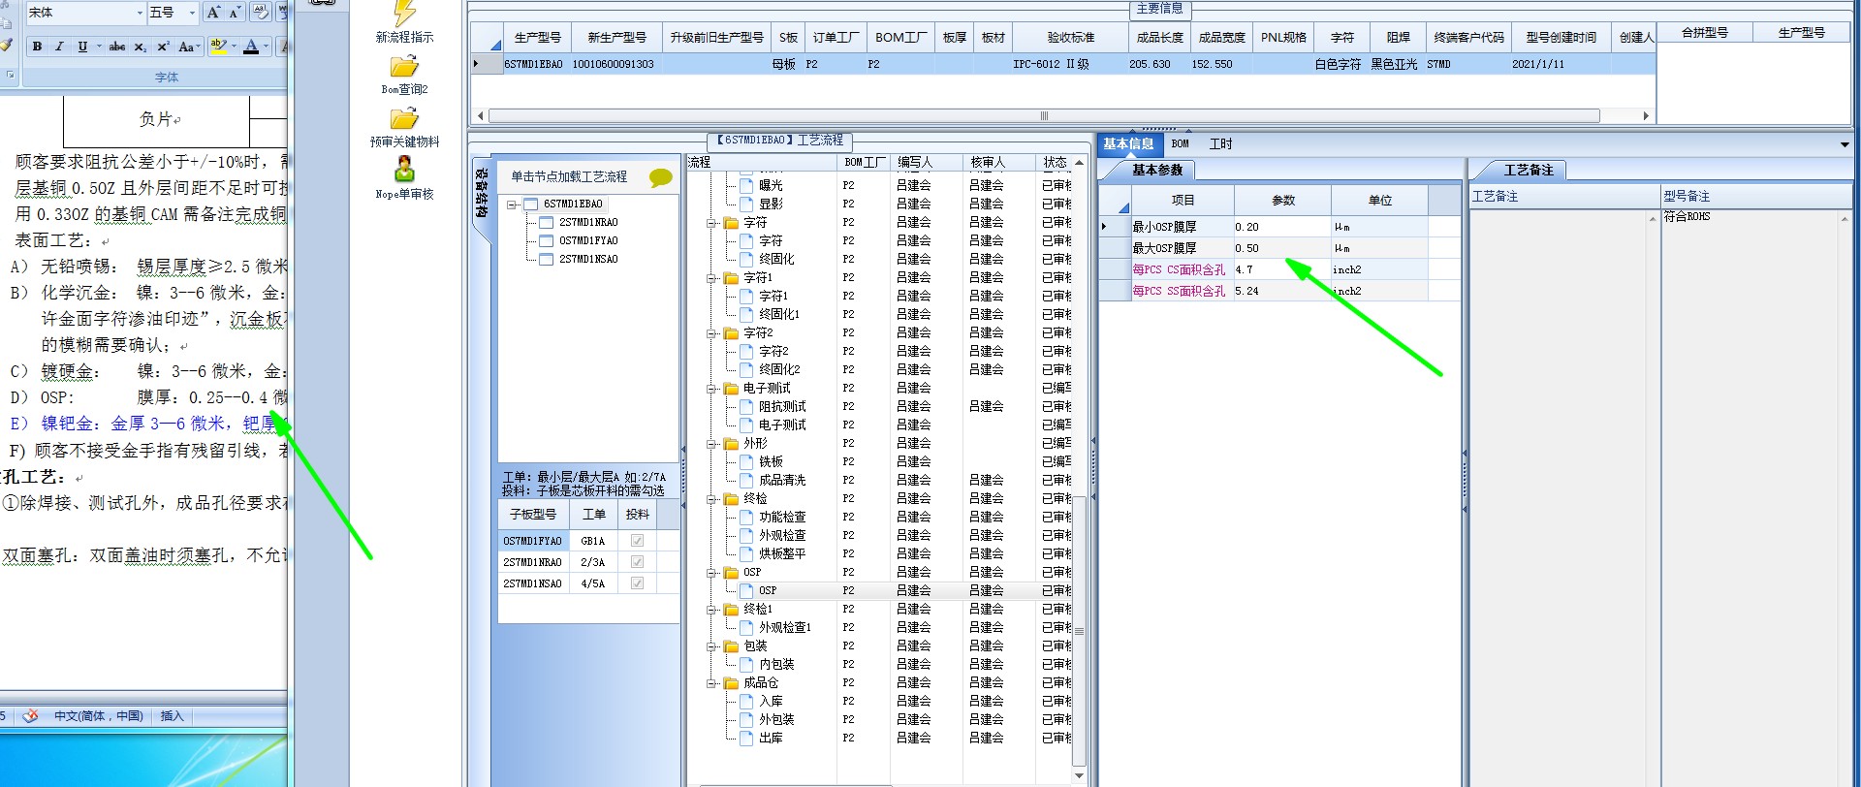Toggle Bold in the Word font ribbon
The width and height of the screenshot is (1861, 787).
click(37, 46)
